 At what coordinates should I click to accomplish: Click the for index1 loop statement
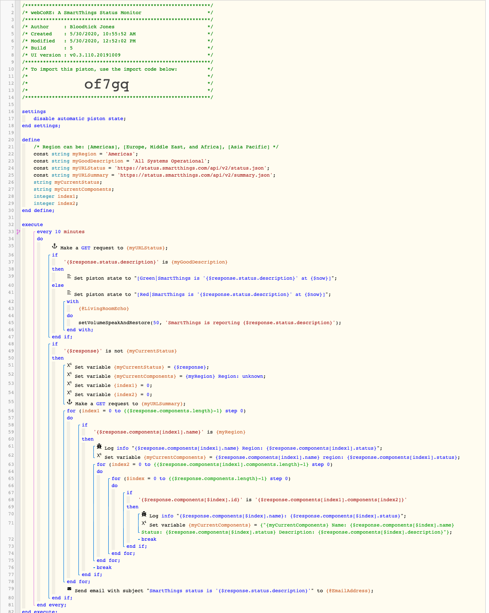point(156,411)
